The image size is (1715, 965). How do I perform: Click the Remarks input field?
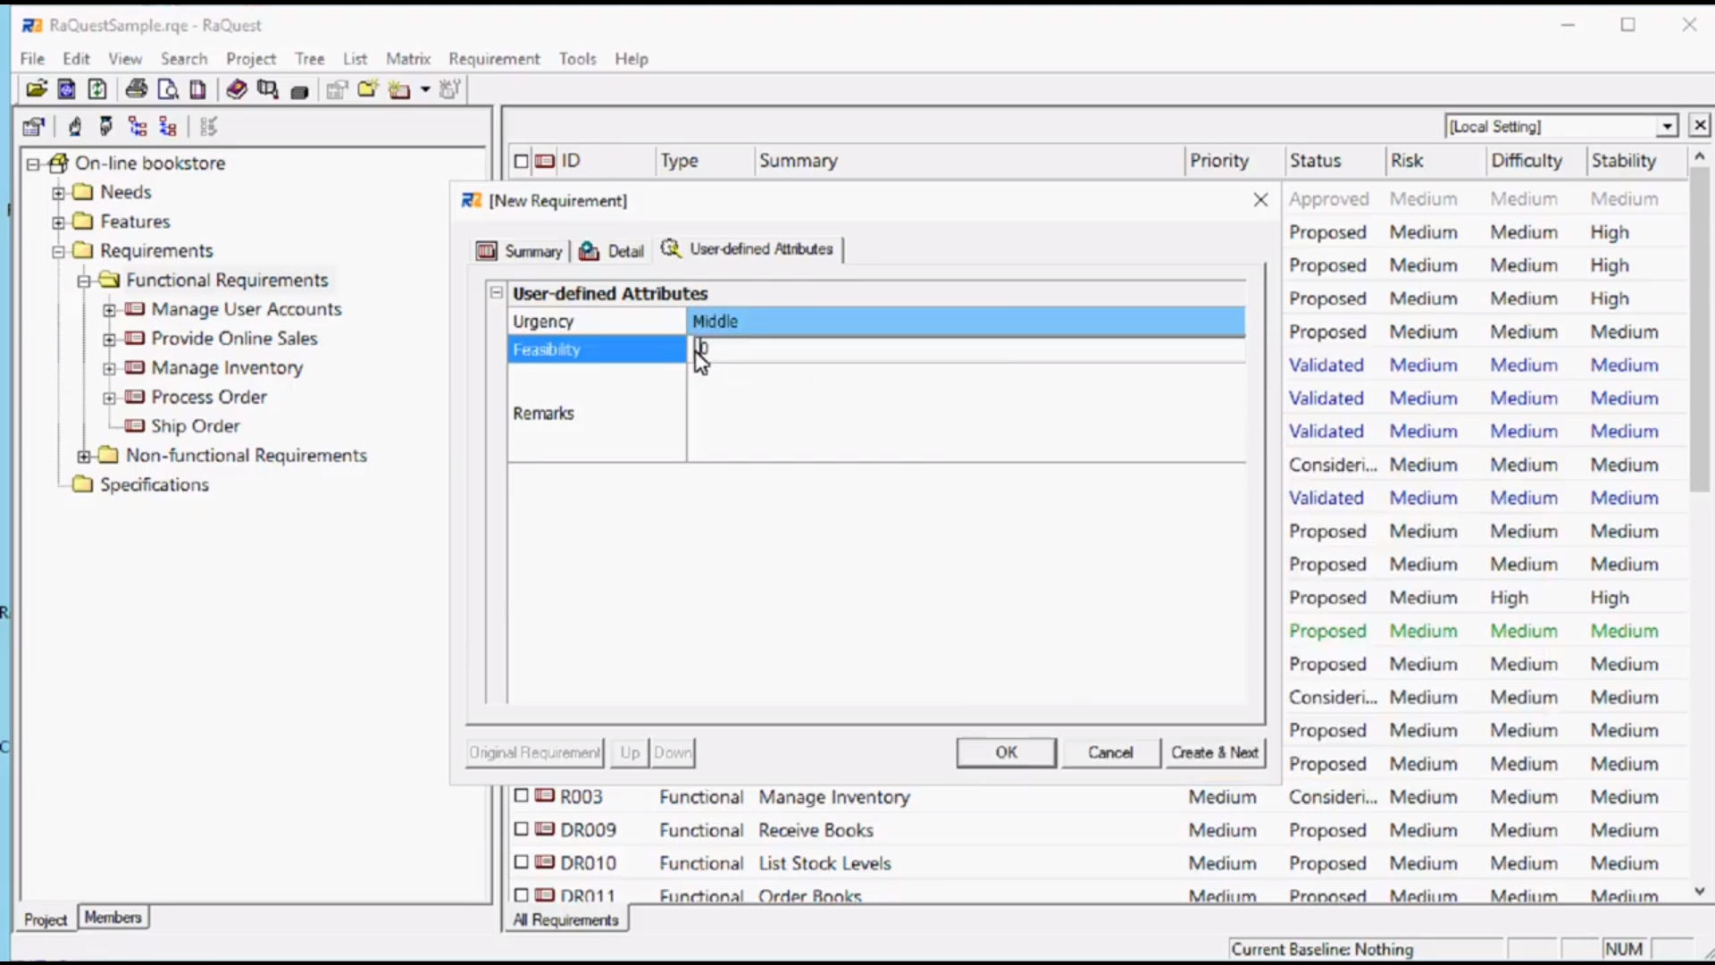(965, 413)
